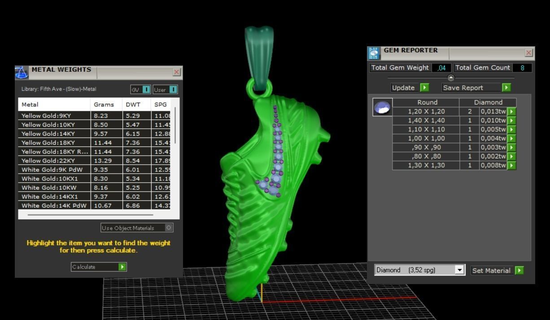Click arrow icon for ,80 X ,80 row
This screenshot has height=320, width=550.
click(x=511, y=157)
